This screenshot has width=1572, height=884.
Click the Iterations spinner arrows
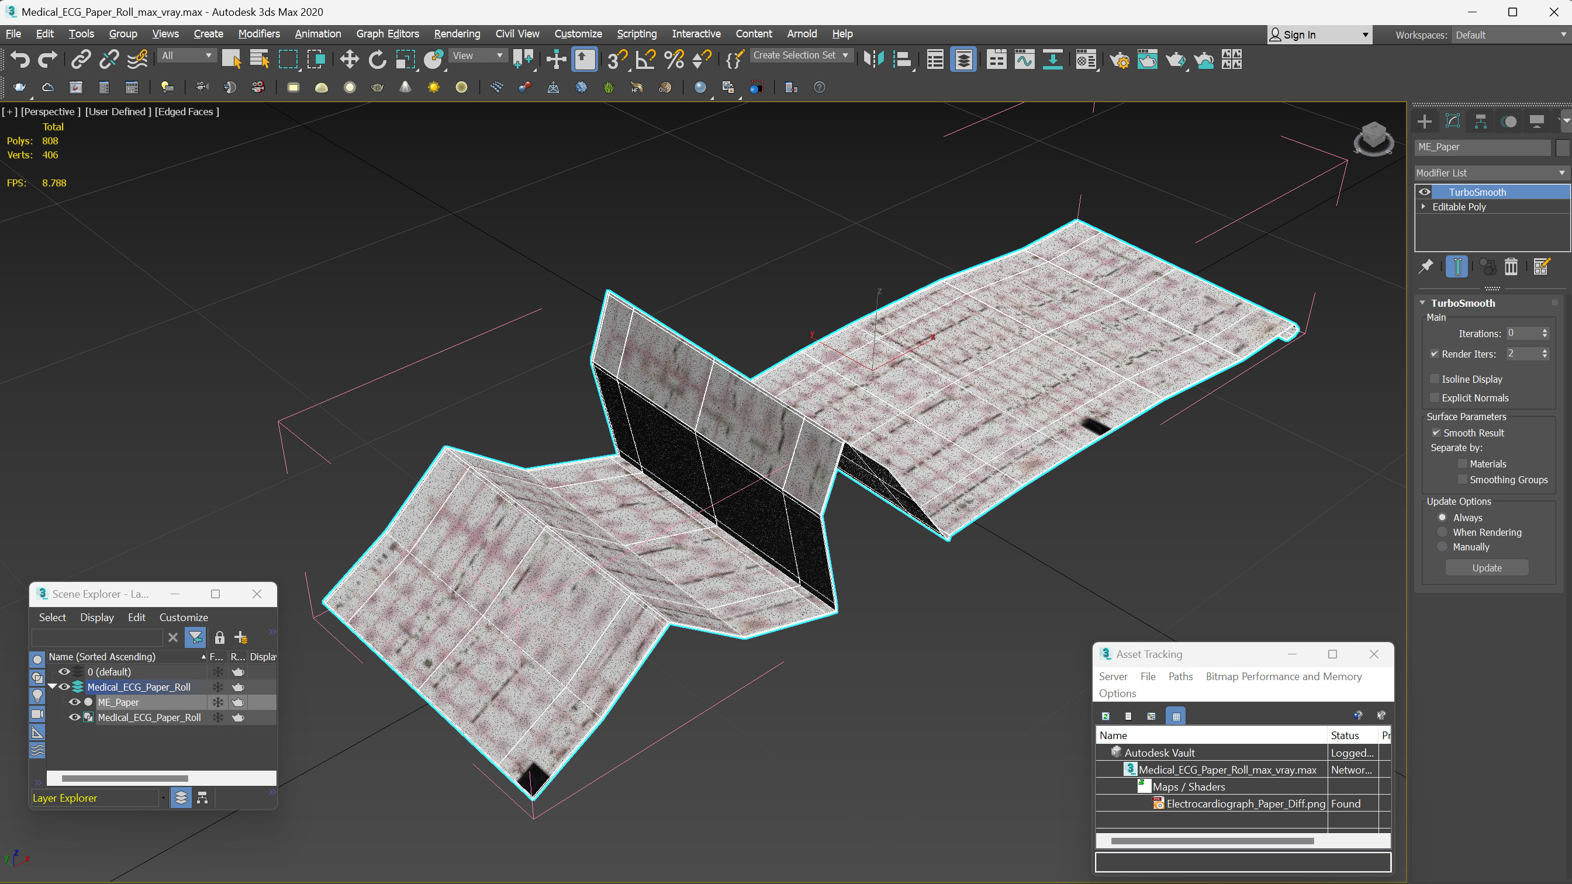coord(1545,333)
